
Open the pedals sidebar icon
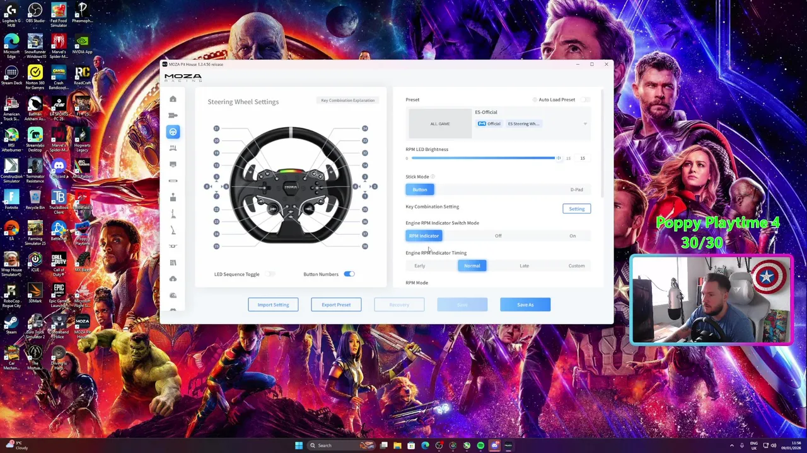(173, 148)
